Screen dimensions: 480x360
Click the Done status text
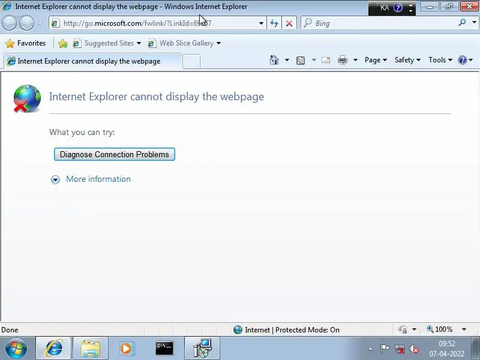pos(10,329)
